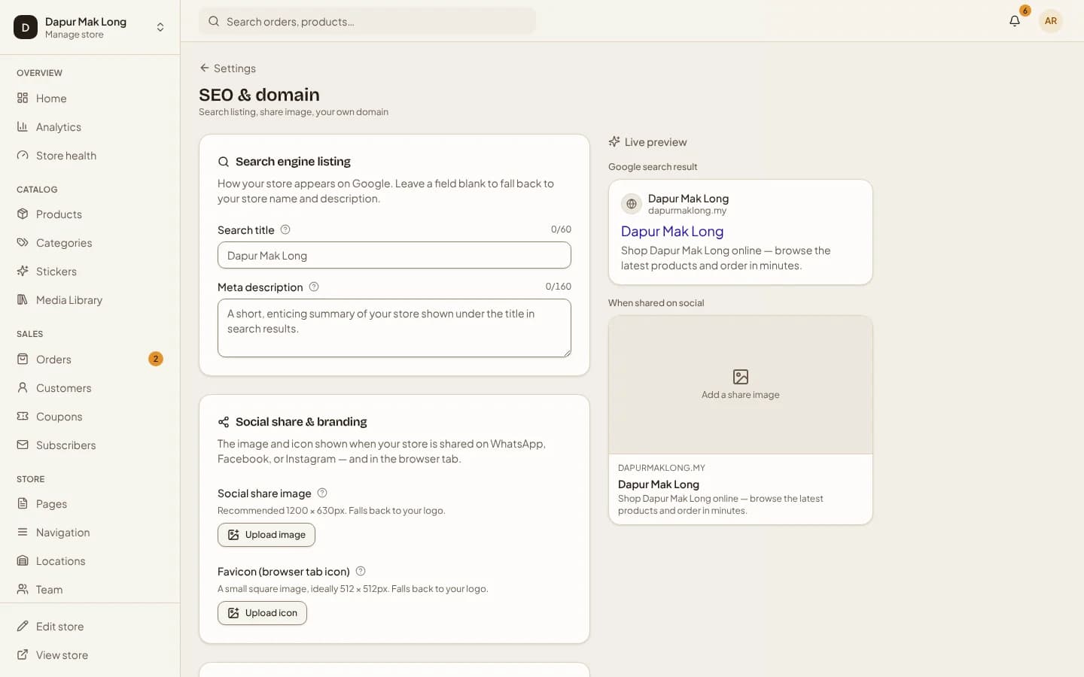Screen dimensions: 1084x677
Task: Open Home in the sidebar
Action: (x=90, y=99)
